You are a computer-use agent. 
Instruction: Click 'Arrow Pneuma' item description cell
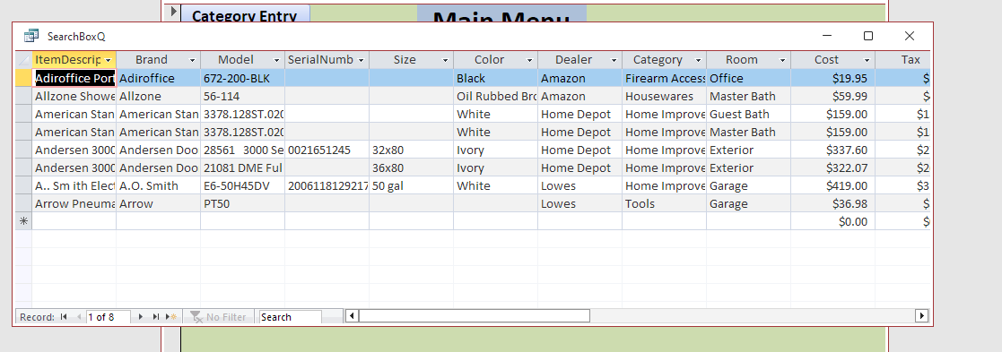(x=74, y=203)
